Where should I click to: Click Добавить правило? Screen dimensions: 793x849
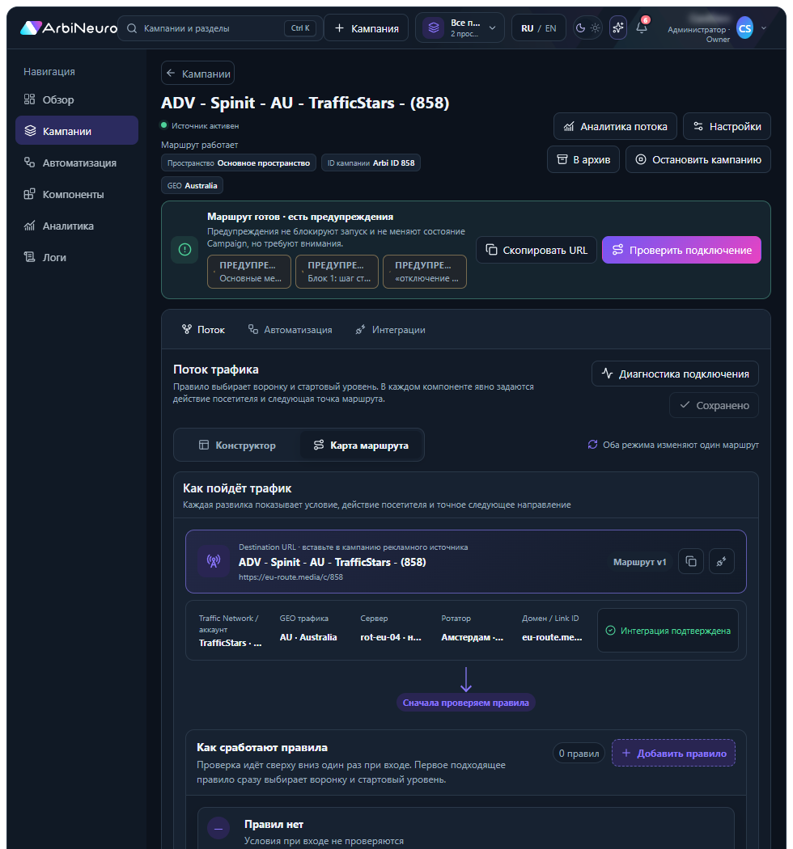point(673,753)
